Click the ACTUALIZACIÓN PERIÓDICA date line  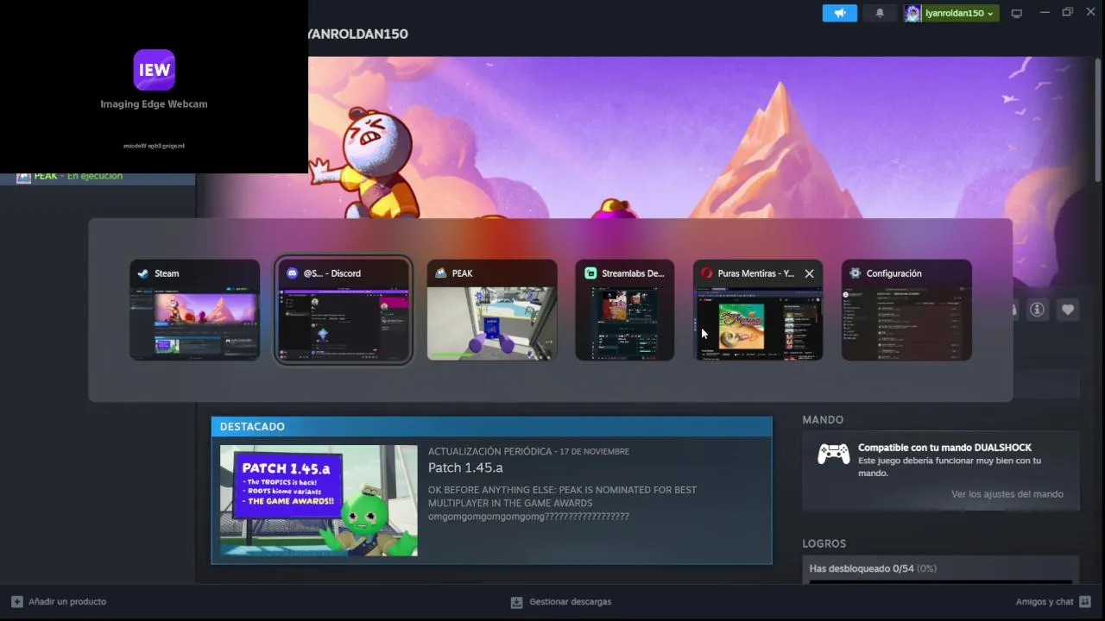(528, 451)
